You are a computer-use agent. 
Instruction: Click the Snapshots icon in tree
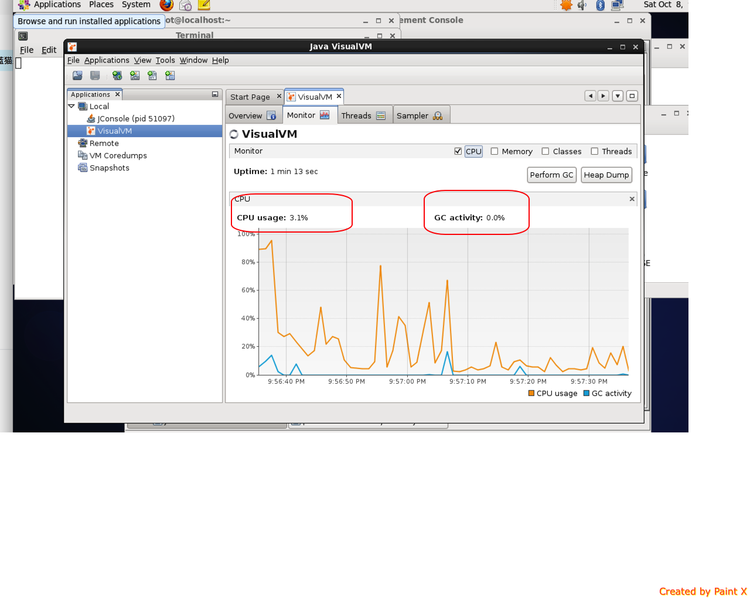click(83, 168)
